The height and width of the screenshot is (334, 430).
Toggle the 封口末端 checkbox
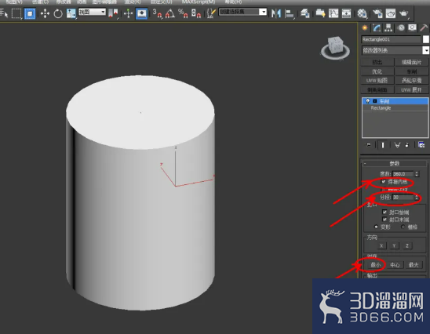[384, 220]
